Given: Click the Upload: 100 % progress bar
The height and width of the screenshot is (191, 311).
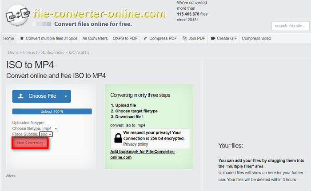Looking at the screenshot, I should (52, 111).
